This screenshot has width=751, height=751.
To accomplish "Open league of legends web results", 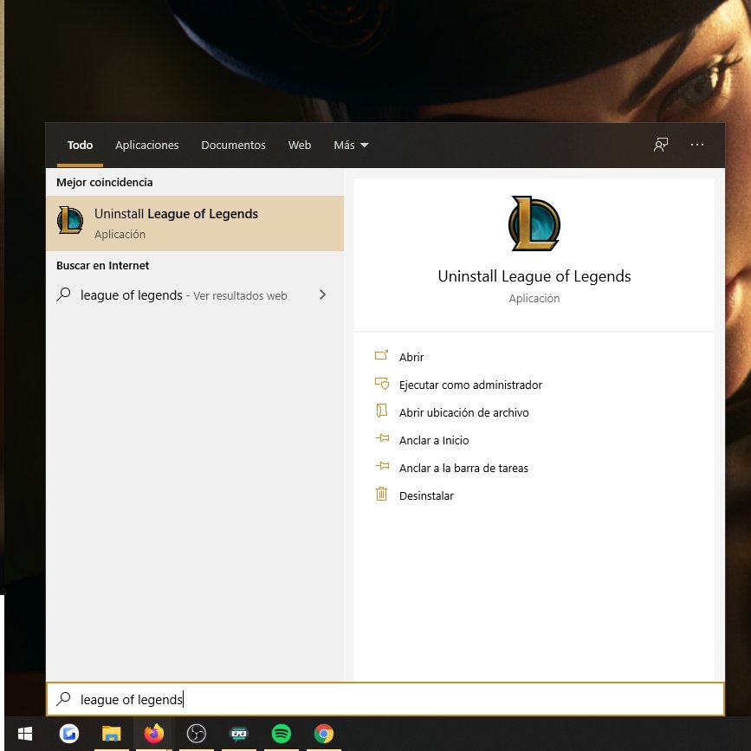I will coord(195,295).
